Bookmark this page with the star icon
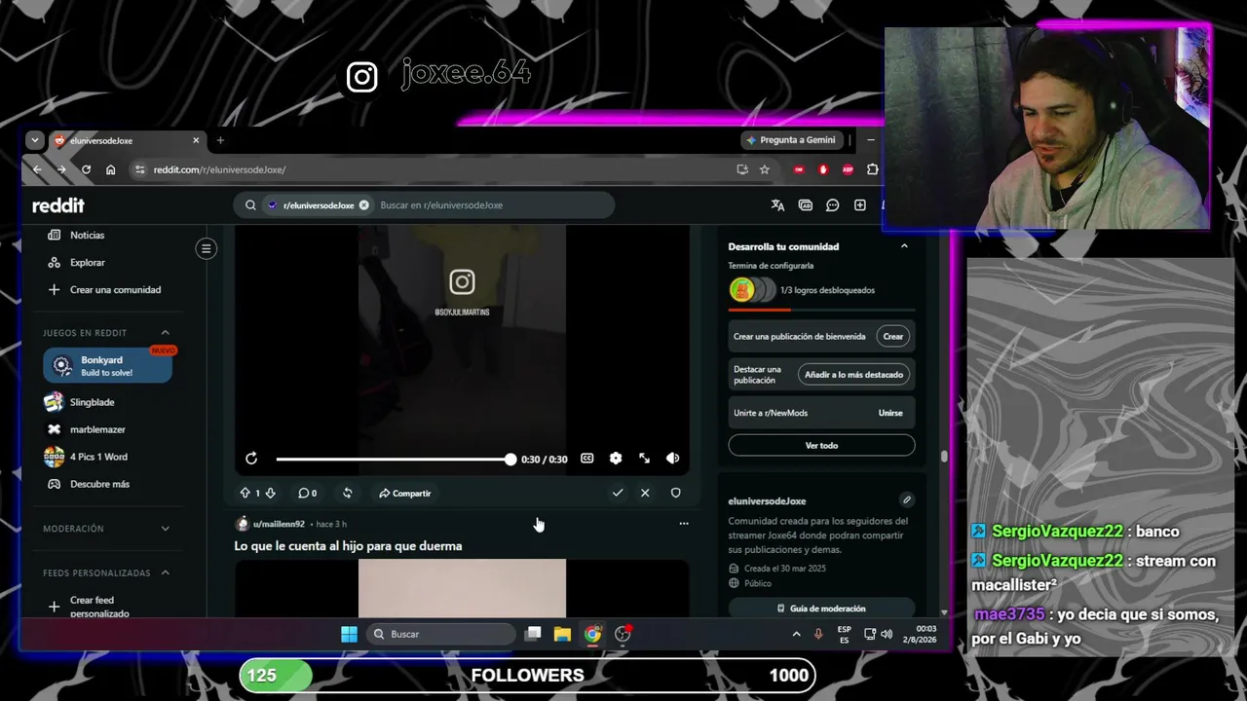The width and height of the screenshot is (1247, 701). [765, 169]
